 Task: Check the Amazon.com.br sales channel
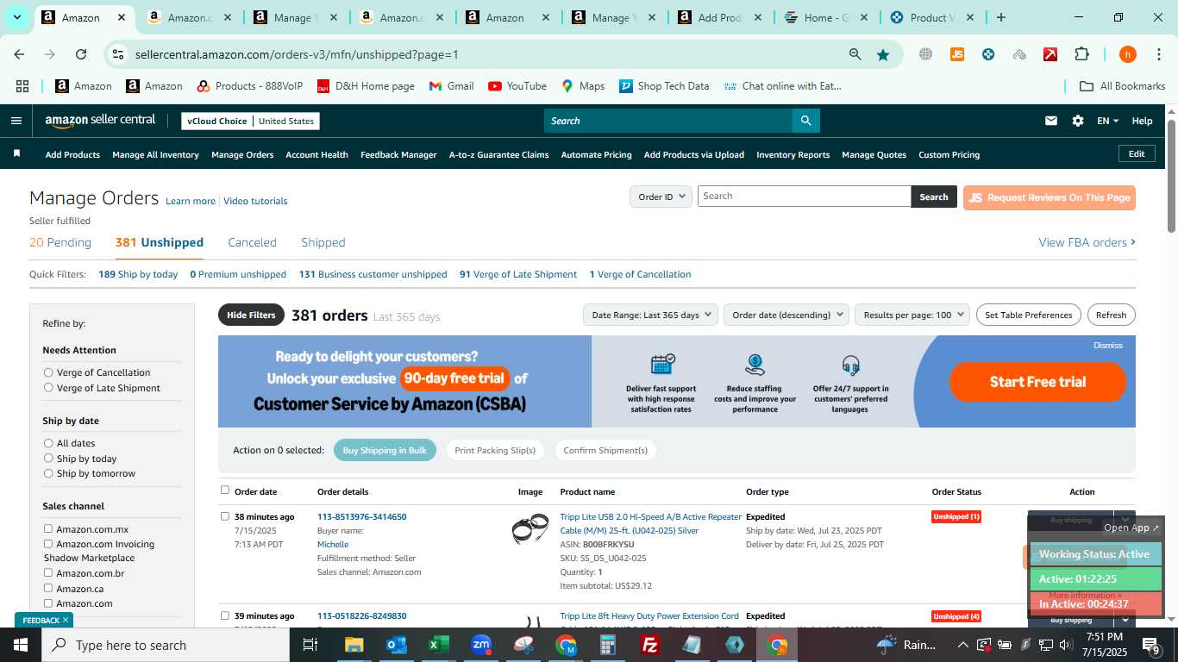(48, 572)
